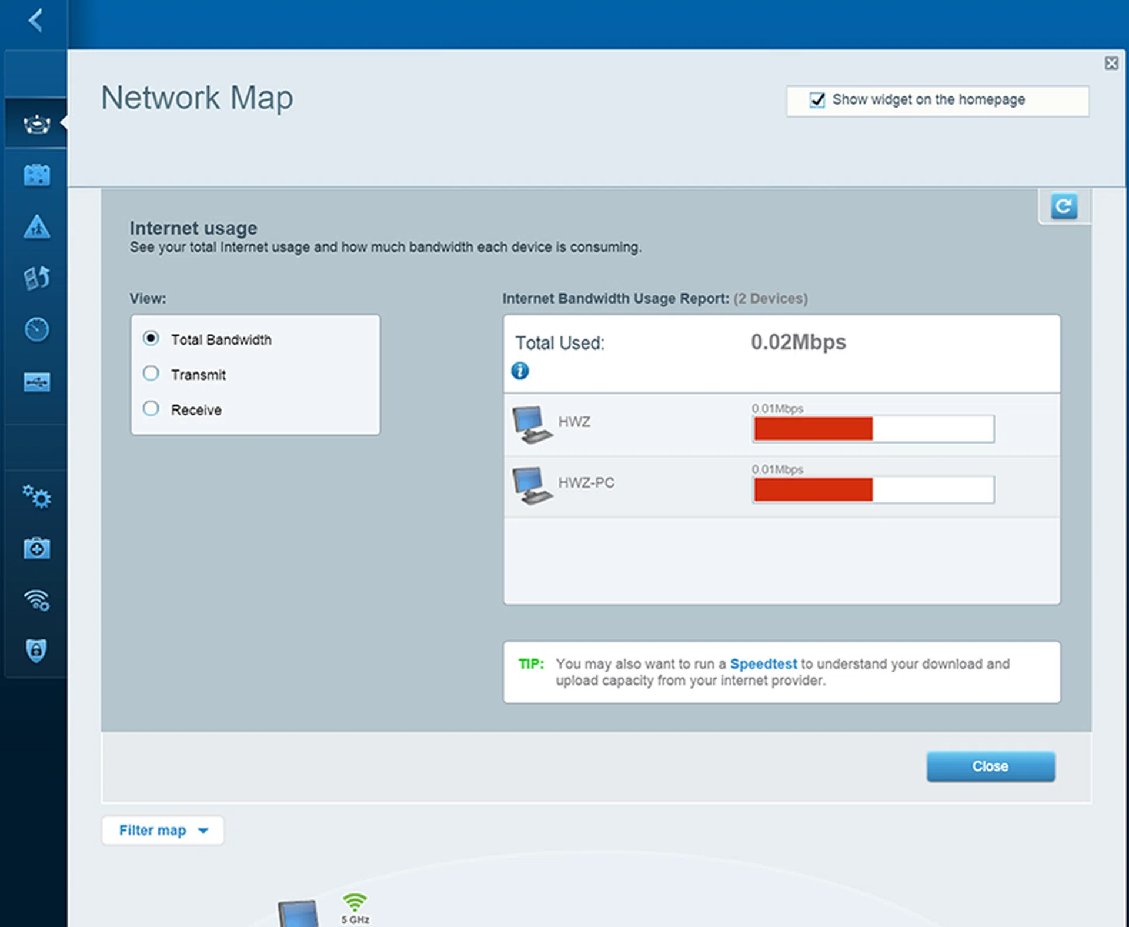
Task: Uncheck Show widget on the homepage
Action: (x=817, y=100)
